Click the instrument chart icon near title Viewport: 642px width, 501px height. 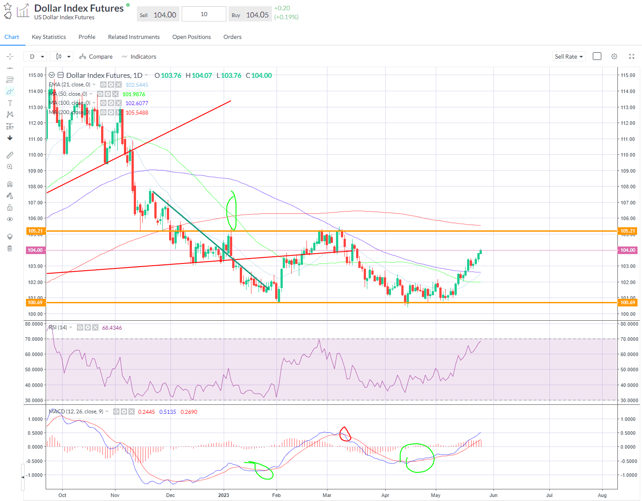pos(23,11)
